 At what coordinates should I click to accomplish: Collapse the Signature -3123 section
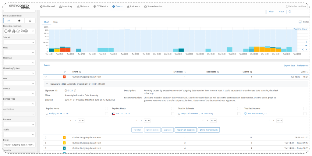pyautogui.click(x=47, y=83)
